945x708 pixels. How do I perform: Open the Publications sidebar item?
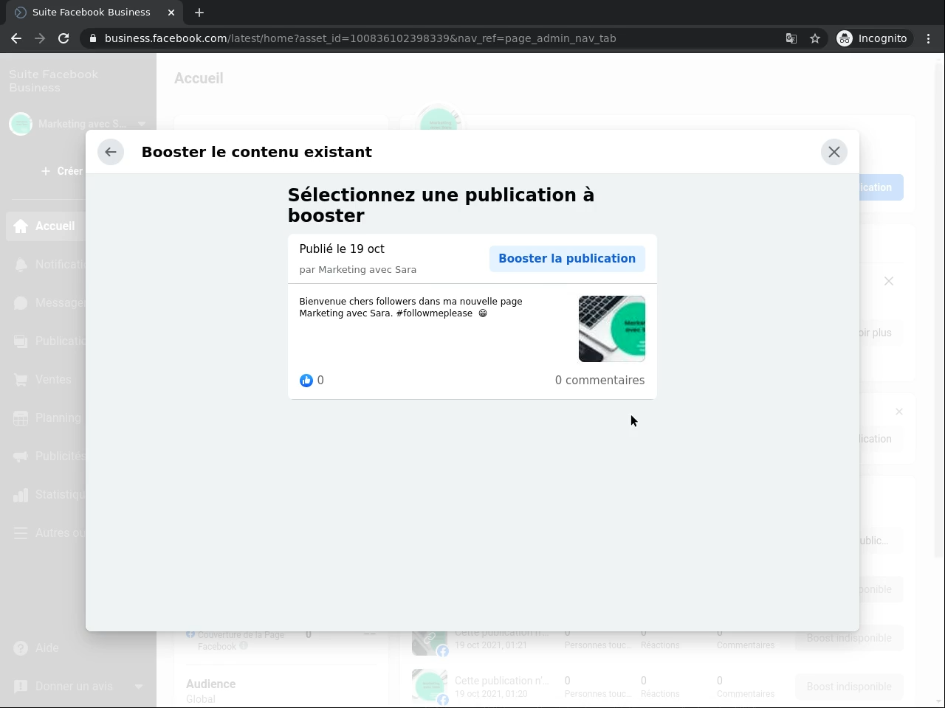[44, 341]
